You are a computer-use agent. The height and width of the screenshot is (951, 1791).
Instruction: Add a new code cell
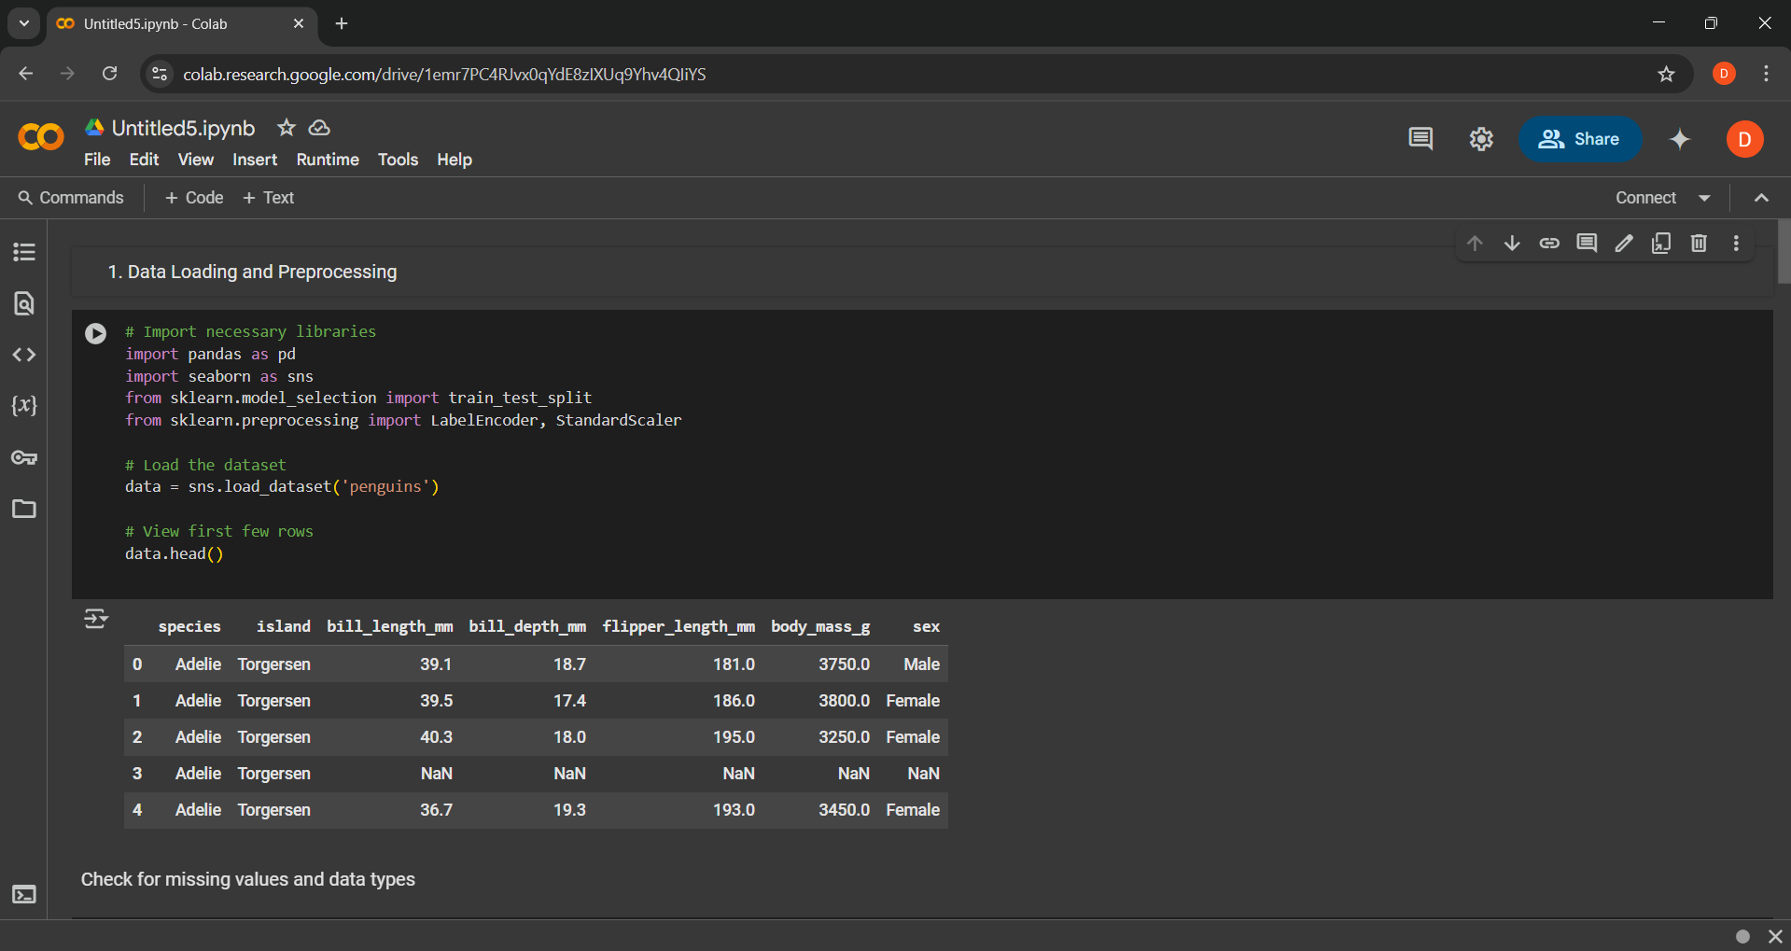coord(194,198)
